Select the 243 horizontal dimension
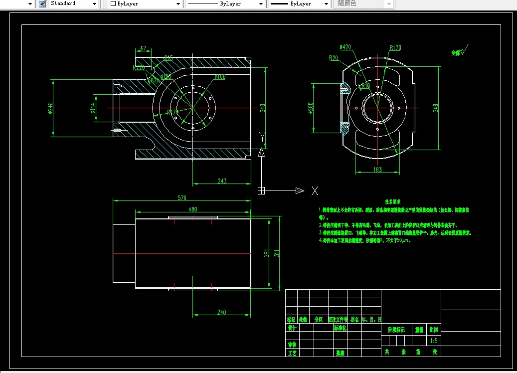The height and width of the screenshot is (373, 517). coord(222,181)
